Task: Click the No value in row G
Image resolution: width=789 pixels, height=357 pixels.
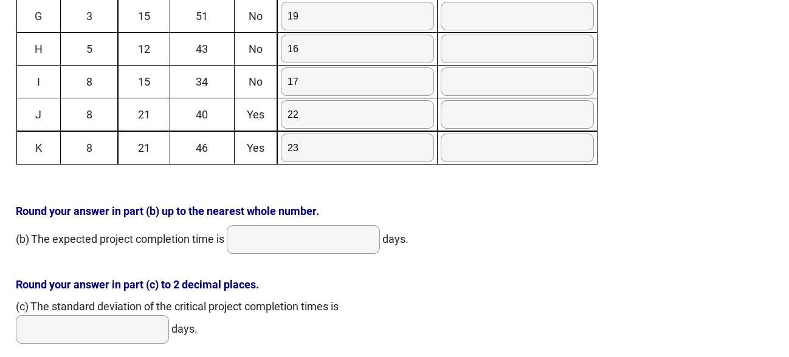Action: point(255,16)
